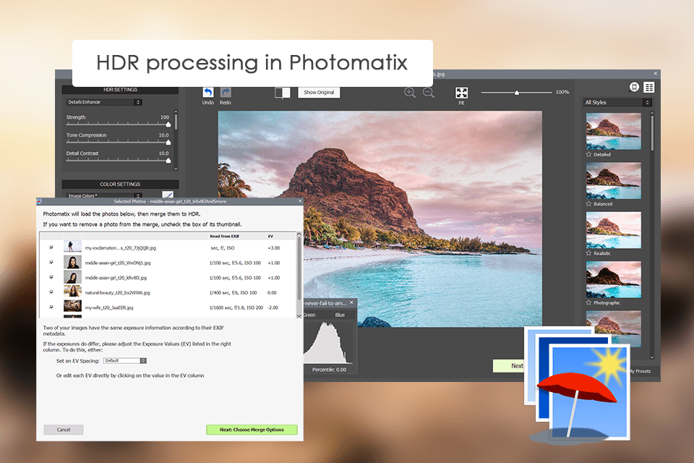Click filename natural-beauty_t20_bx2WW6.jpg
Viewport: 694px width, 463px height.
(117, 293)
